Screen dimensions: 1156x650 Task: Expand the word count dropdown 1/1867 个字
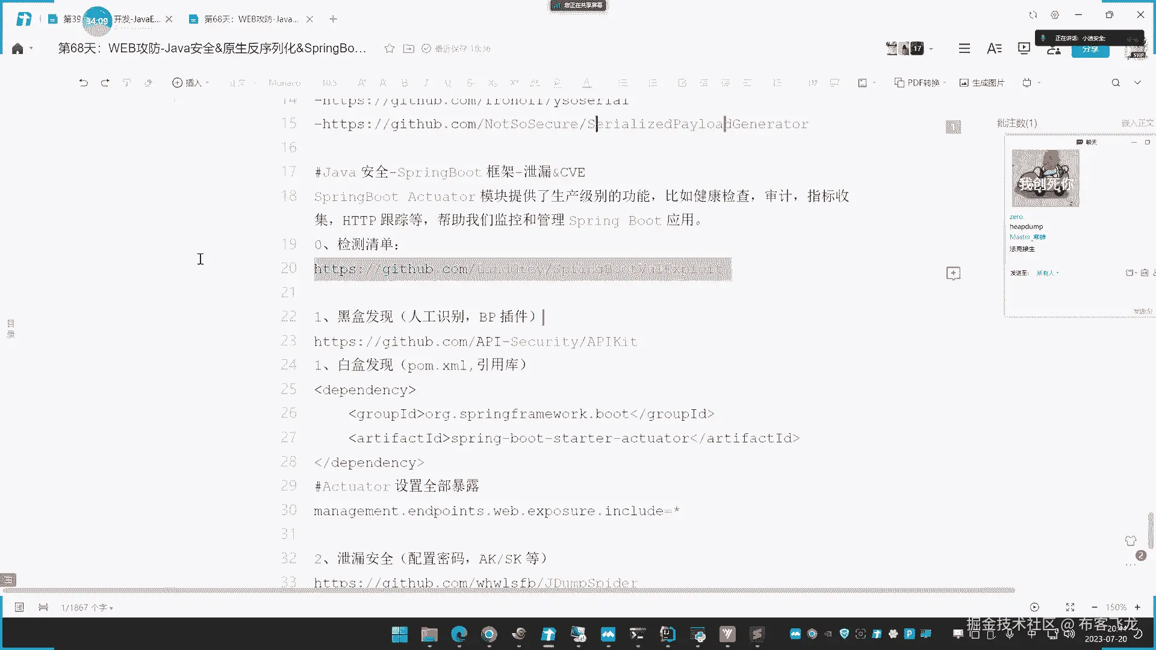pyautogui.click(x=87, y=608)
